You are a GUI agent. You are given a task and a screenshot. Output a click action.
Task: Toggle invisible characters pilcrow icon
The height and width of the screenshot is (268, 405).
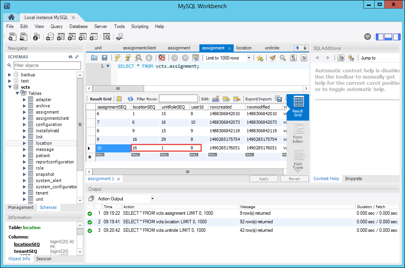[294, 58]
